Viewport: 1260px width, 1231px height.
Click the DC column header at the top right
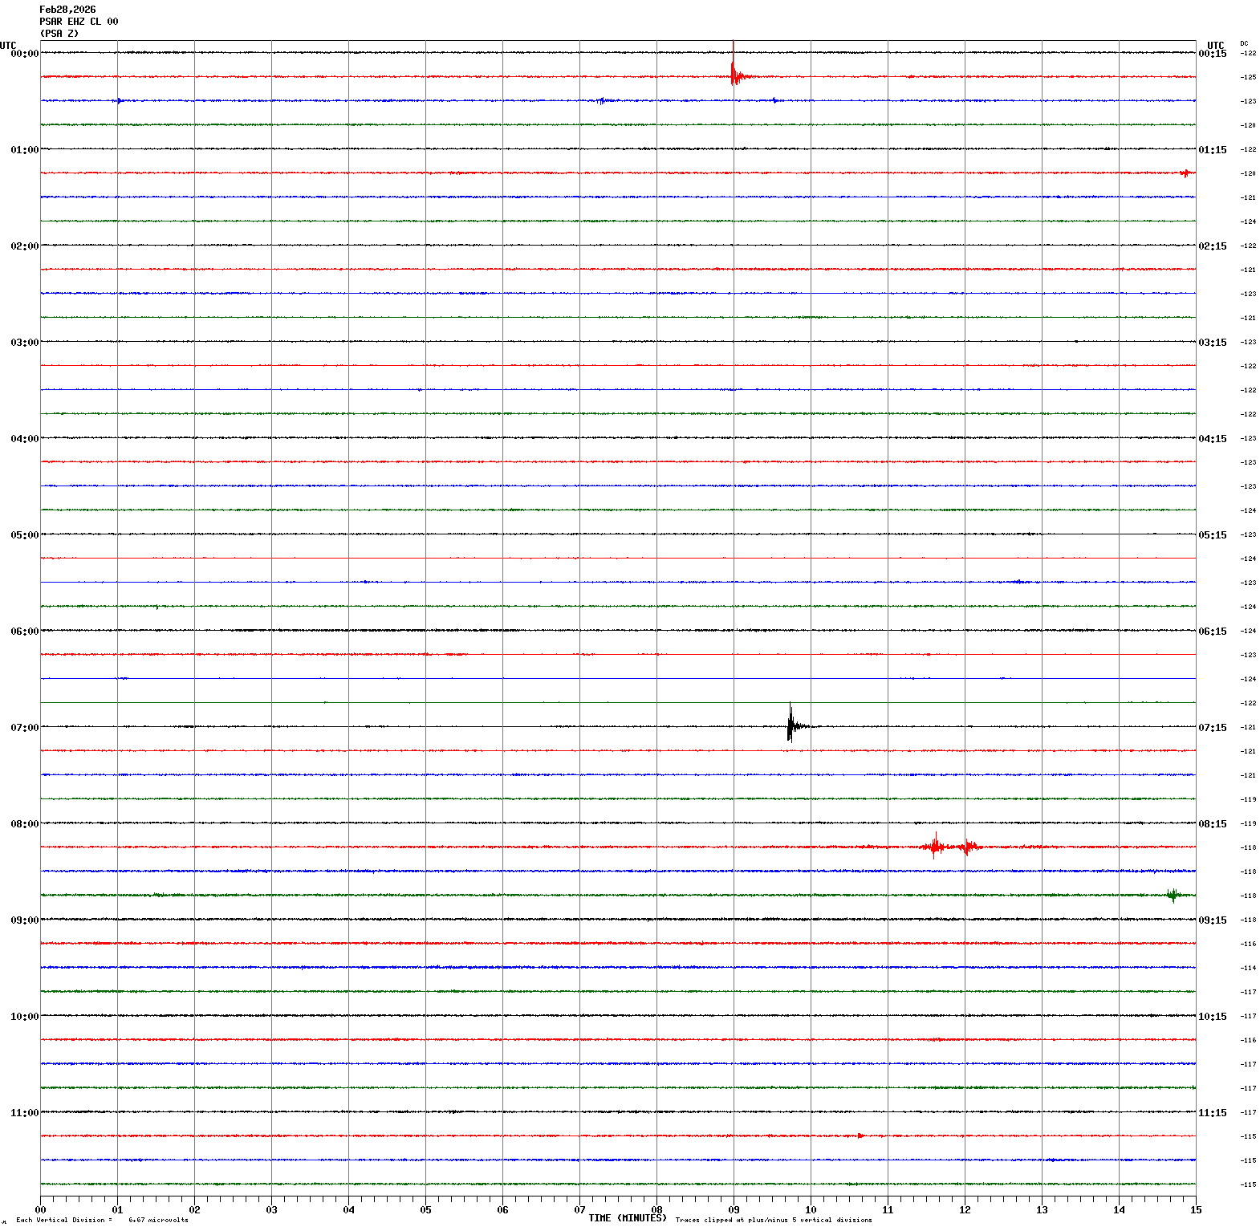[x=1244, y=43]
